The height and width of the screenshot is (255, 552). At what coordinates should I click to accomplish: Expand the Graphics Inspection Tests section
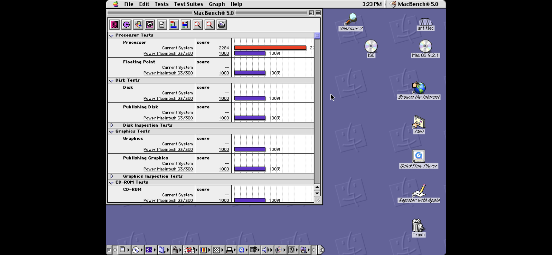coord(112,176)
